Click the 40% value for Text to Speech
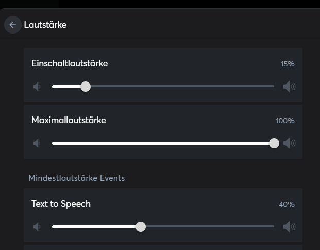Screen dimensions: 320x250 287,205
